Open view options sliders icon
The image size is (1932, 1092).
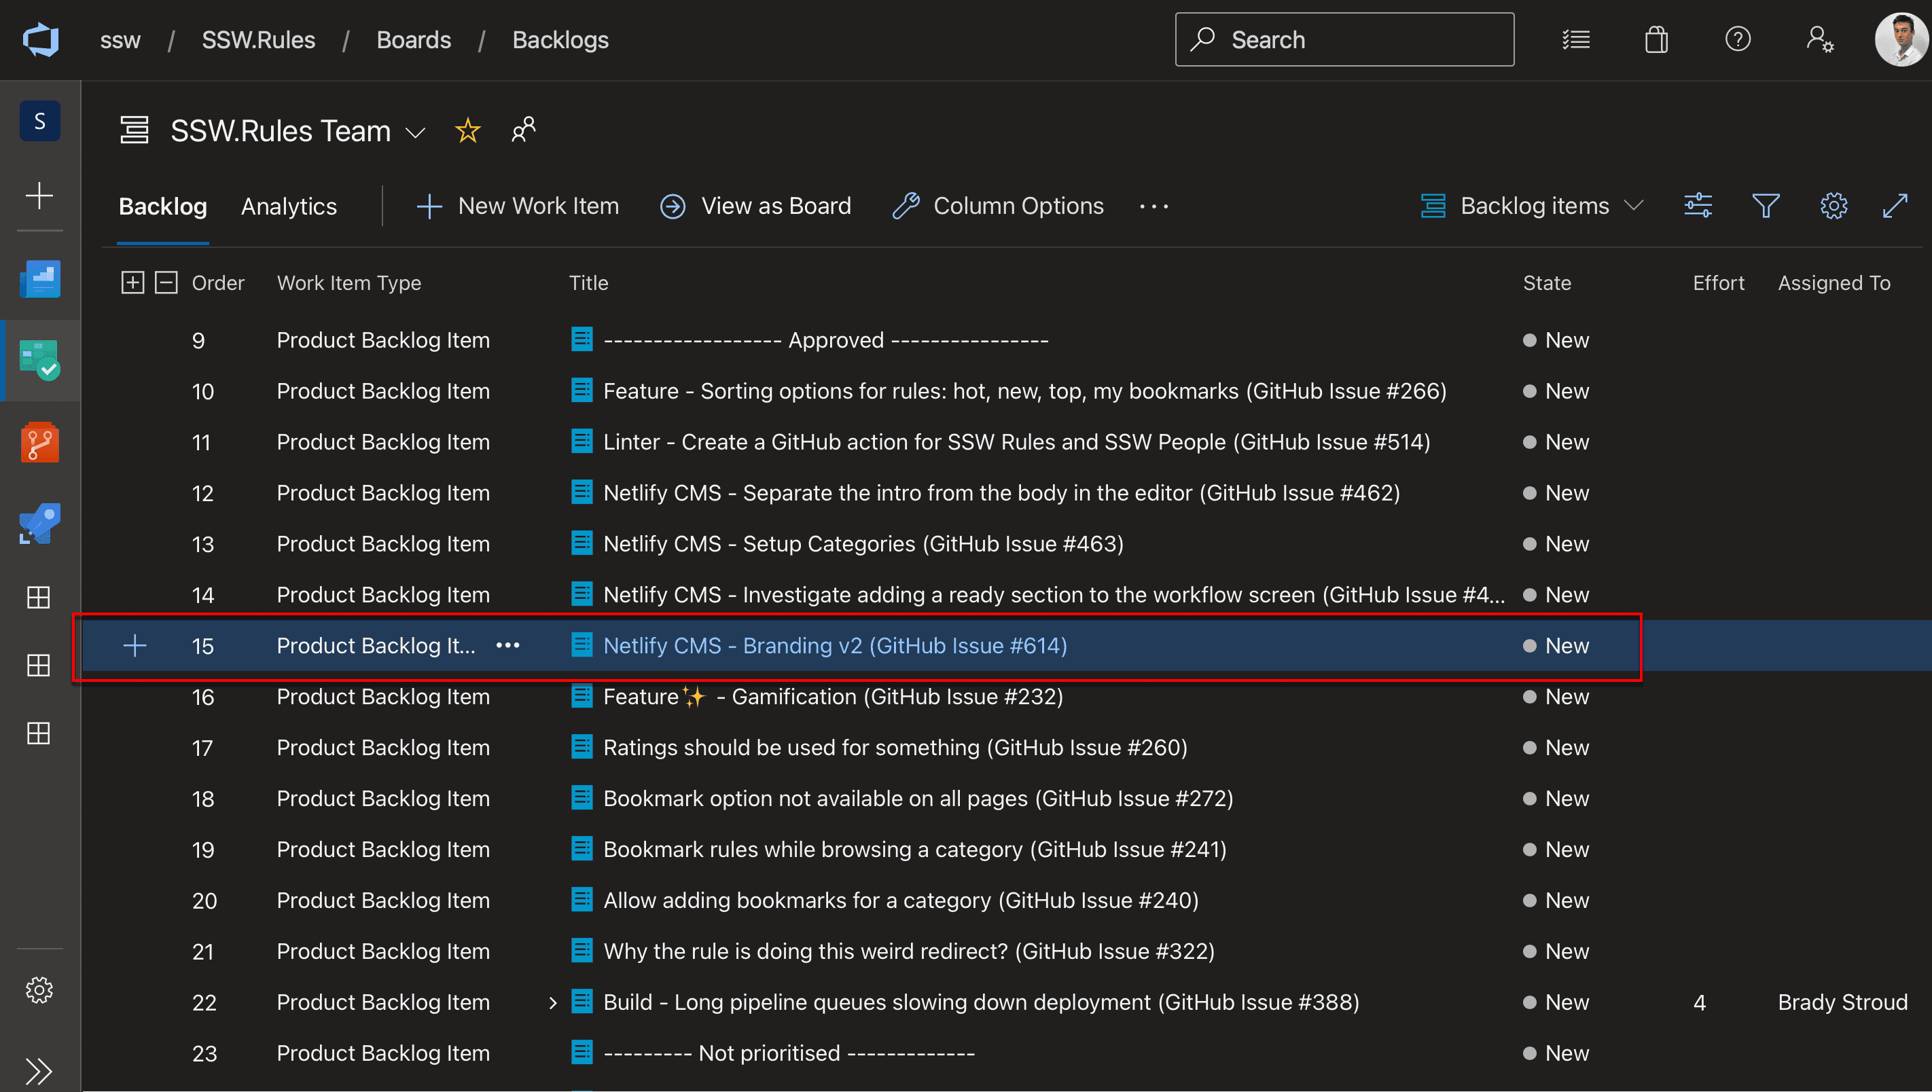pos(1697,206)
